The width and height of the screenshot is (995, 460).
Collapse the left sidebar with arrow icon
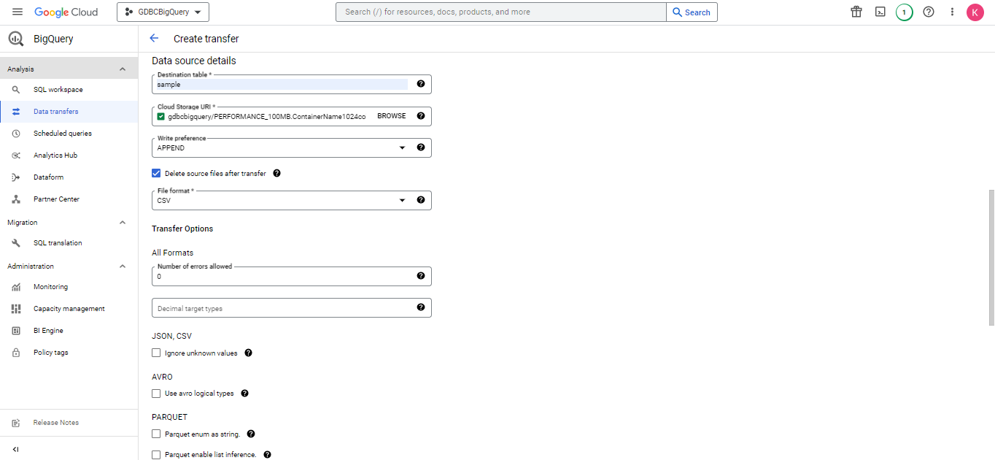[x=16, y=449]
